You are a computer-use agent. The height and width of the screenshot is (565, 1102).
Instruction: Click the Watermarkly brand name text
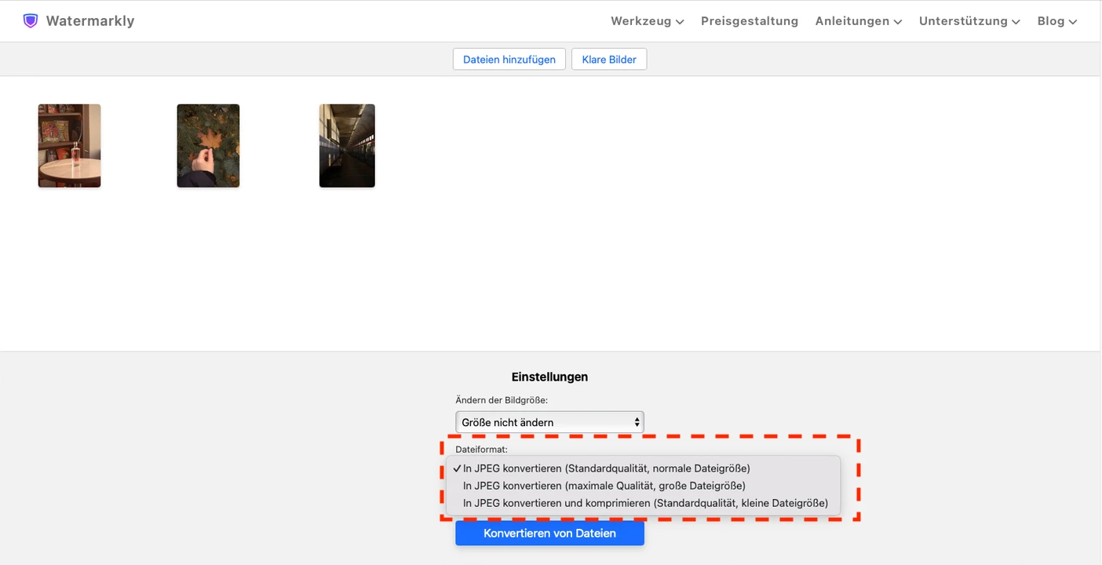point(90,21)
